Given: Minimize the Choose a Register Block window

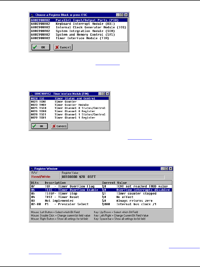Looking at the screenshot, I should (x=118, y=15).
